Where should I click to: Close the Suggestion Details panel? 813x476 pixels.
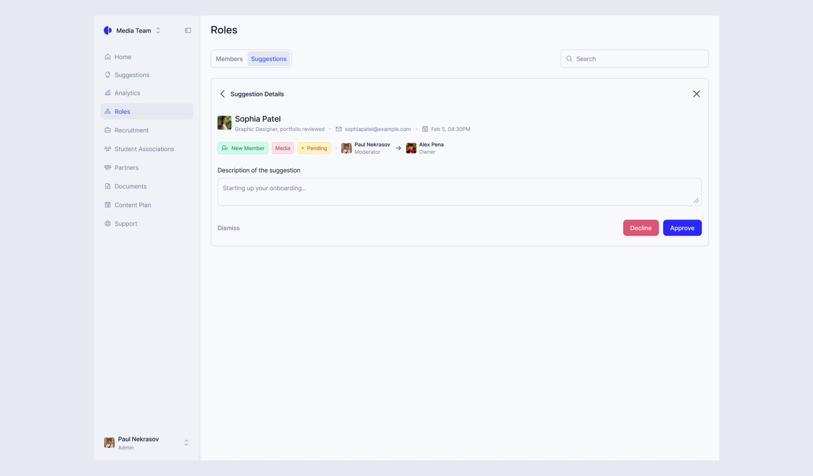pos(696,94)
